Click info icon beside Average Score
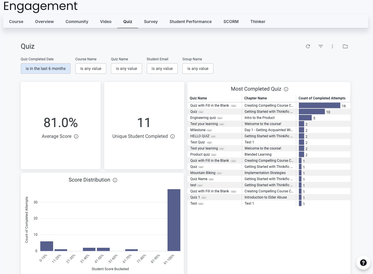This screenshot has height=274, width=373. [76, 136]
